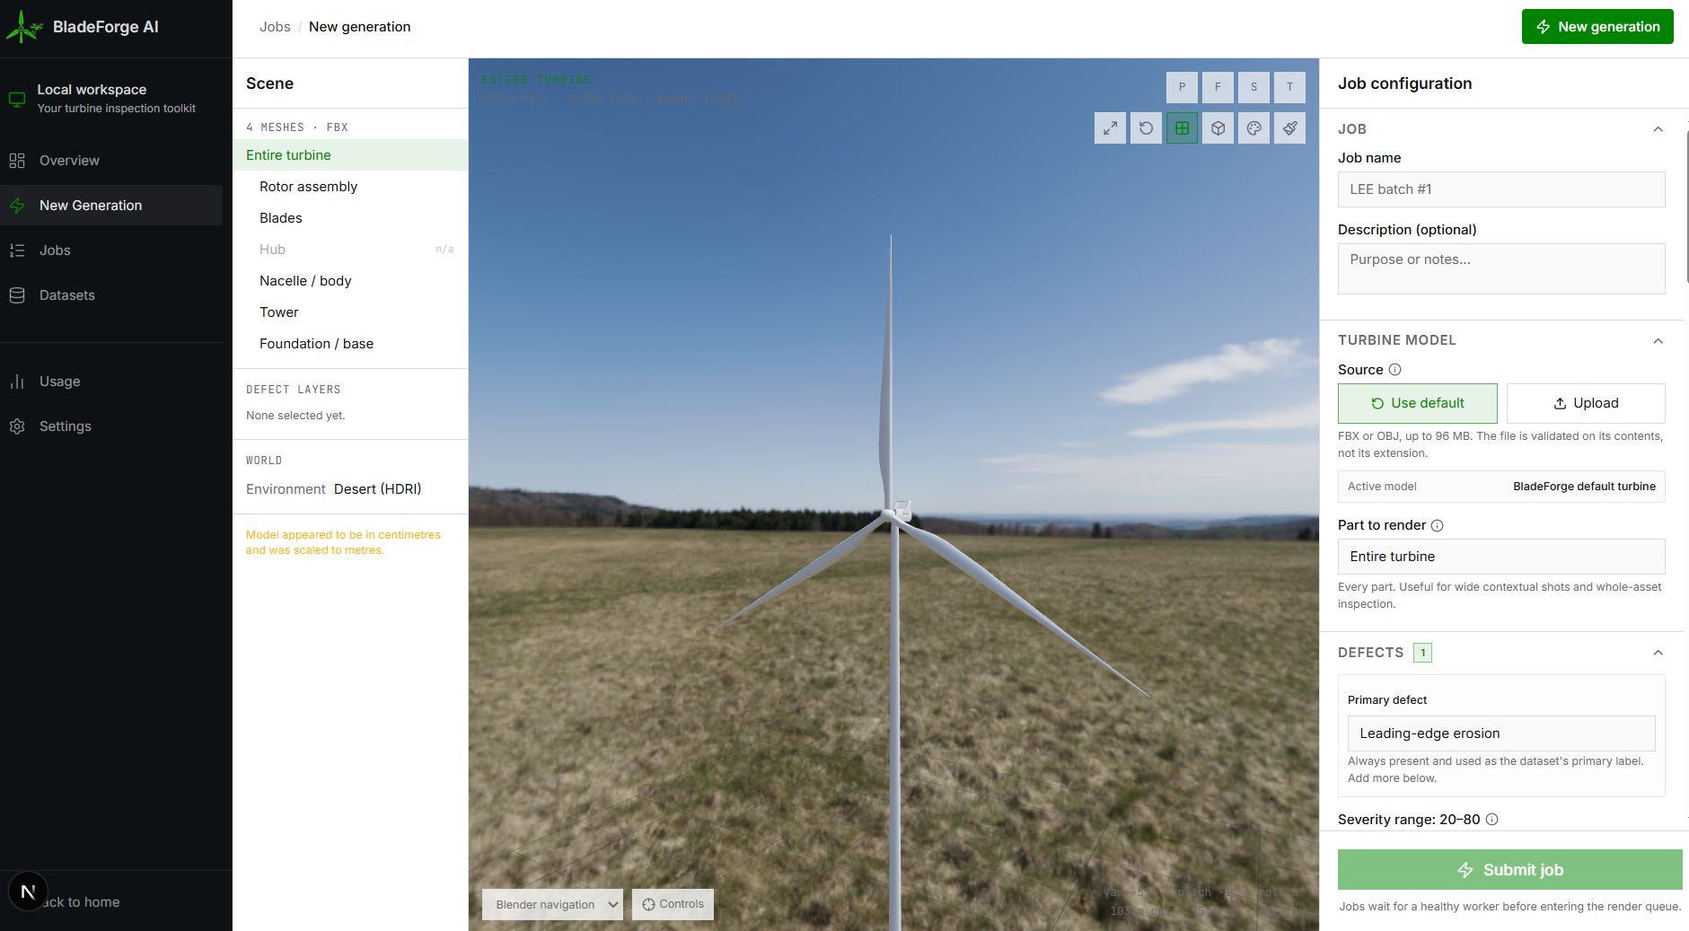Collapse the JOB section chevron
This screenshot has width=1689, height=931.
coord(1658,129)
